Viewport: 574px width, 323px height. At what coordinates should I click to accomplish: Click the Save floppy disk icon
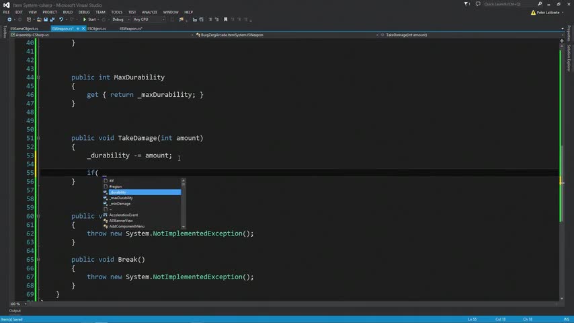click(x=46, y=20)
